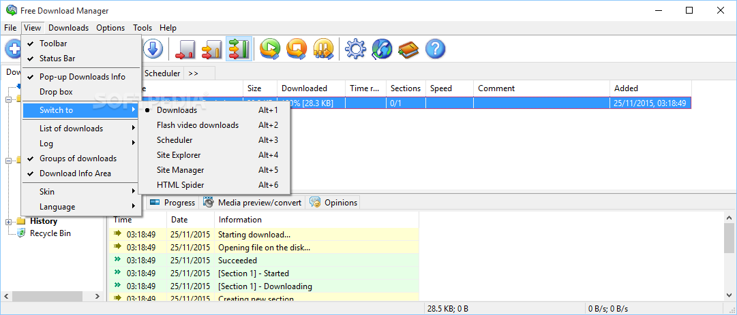This screenshot has height=315, width=737.
Task: Click the History folder icon
Action: click(21, 221)
